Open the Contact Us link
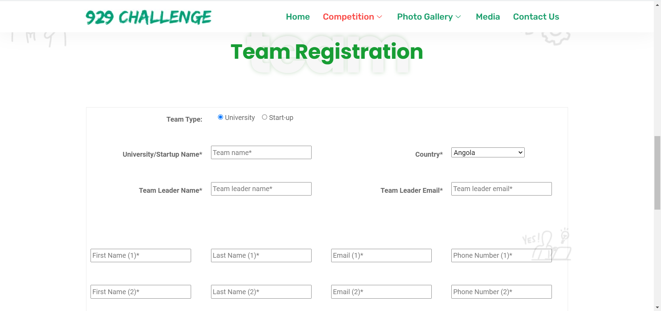 (536, 17)
